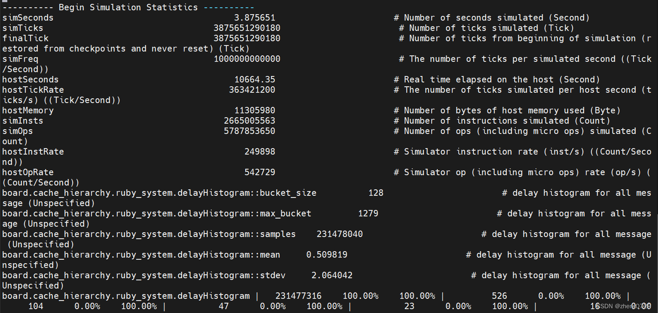Click the delayHistogram::stdev stat name
This screenshot has height=313, width=658.
tap(144, 275)
